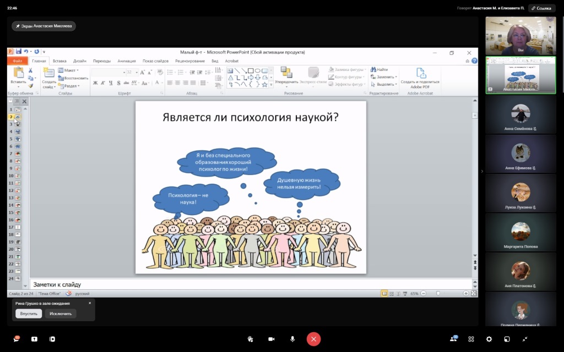Click the Вставить paste icon
This screenshot has width=564, height=352.
[18, 73]
